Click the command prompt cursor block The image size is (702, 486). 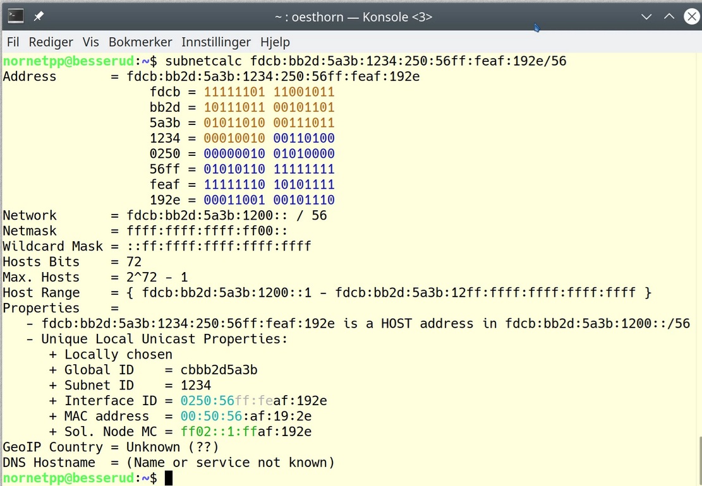[168, 478]
